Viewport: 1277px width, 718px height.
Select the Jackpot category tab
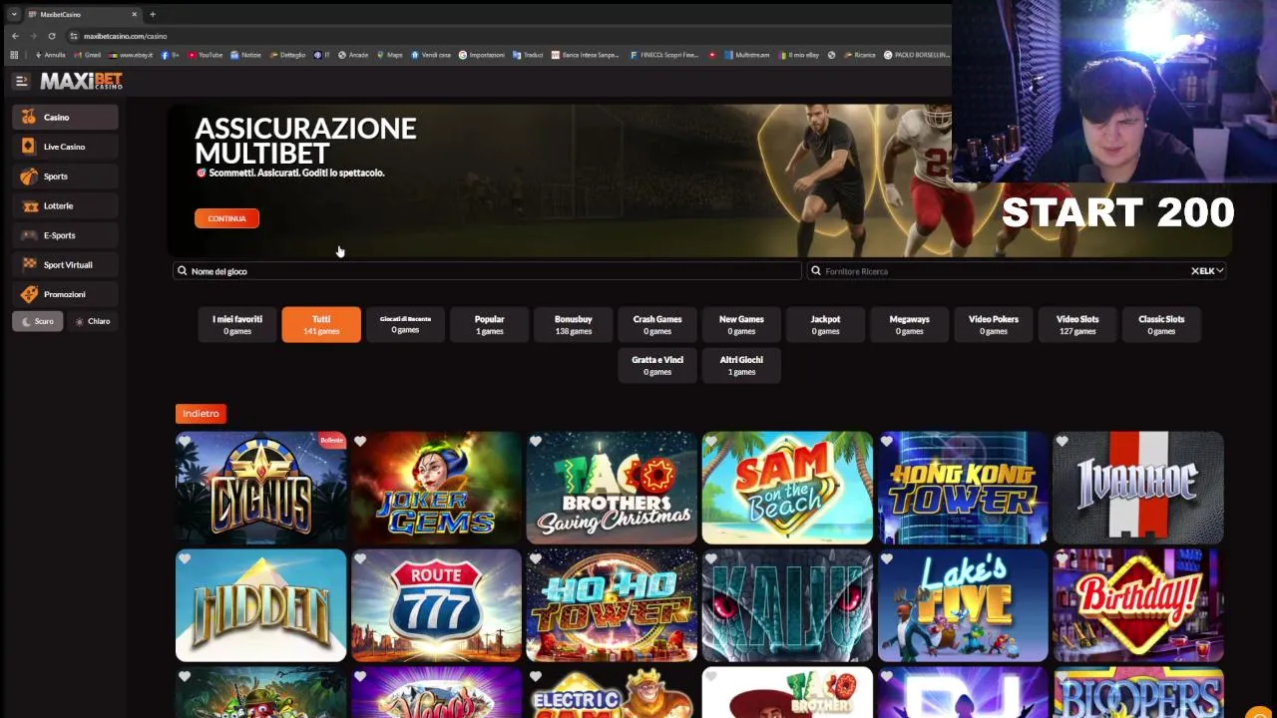pos(825,325)
